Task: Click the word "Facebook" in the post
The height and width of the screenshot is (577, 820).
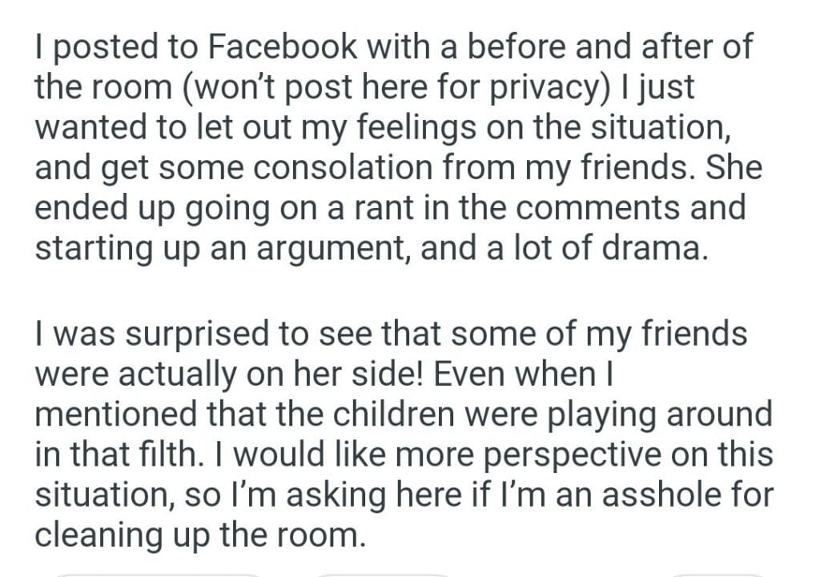Action: (x=282, y=47)
